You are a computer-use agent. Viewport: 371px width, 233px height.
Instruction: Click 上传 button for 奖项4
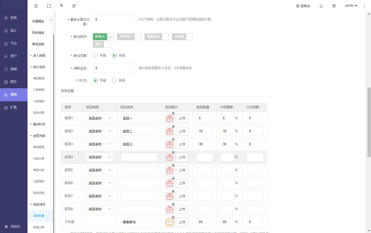(182, 157)
